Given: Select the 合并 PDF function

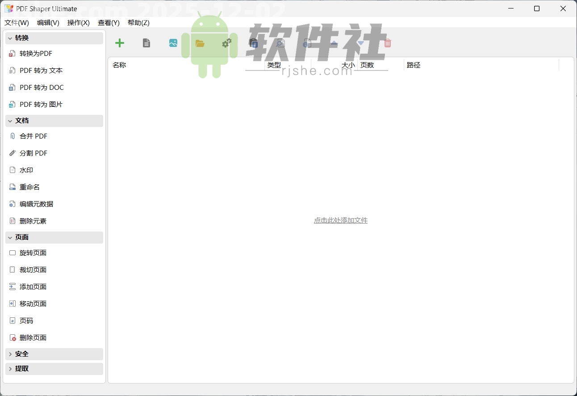Looking at the screenshot, I should pos(33,136).
